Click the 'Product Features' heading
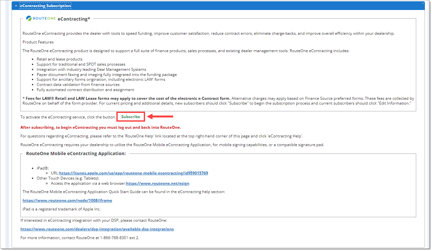This screenshot has height=251, width=432. point(38,42)
